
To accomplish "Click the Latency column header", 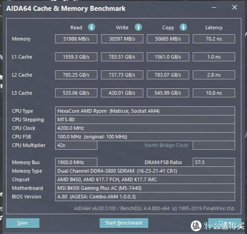I will coord(214,28).
